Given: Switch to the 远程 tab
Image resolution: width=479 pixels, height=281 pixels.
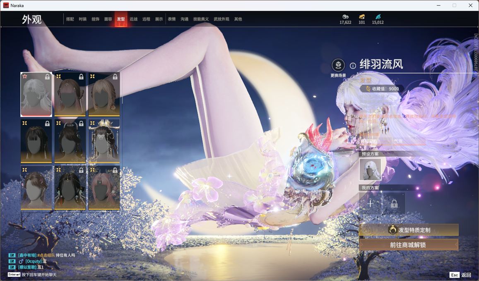Looking at the screenshot, I should point(146,19).
